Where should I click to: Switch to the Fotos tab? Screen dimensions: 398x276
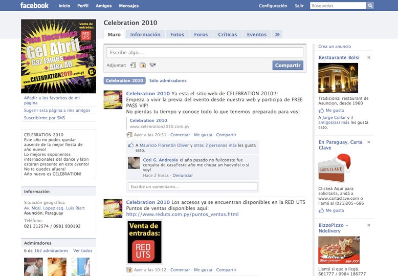pos(177,34)
